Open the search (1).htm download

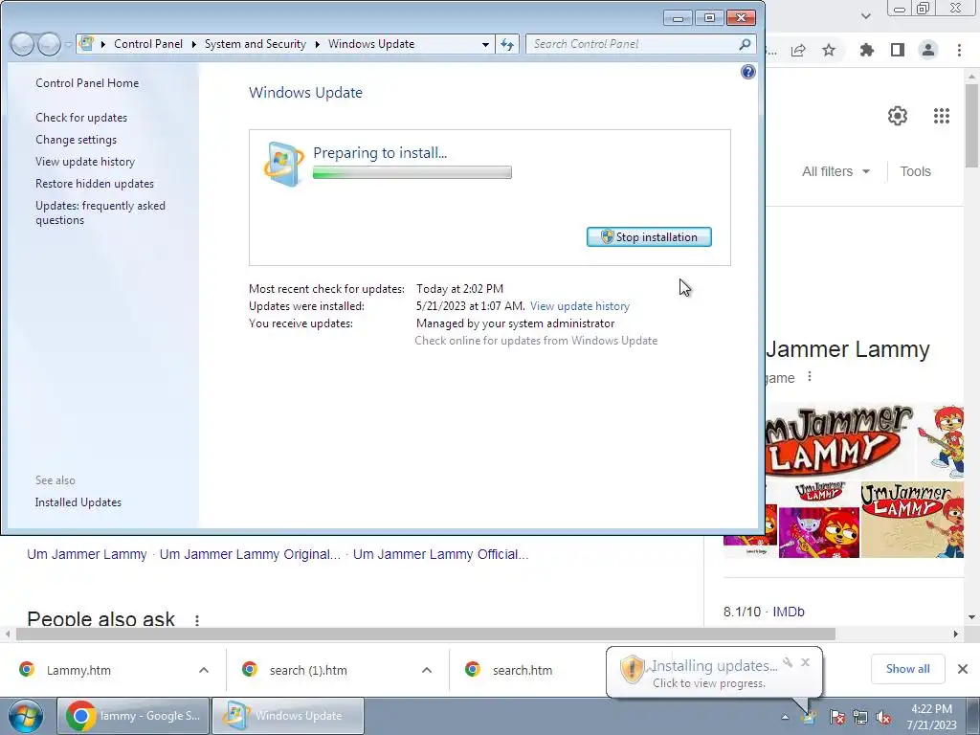[308, 670]
